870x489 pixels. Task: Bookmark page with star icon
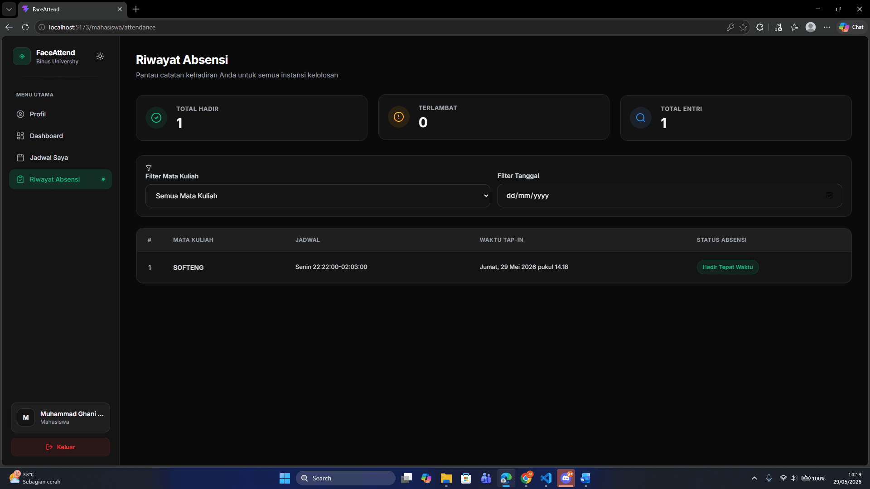743,27
